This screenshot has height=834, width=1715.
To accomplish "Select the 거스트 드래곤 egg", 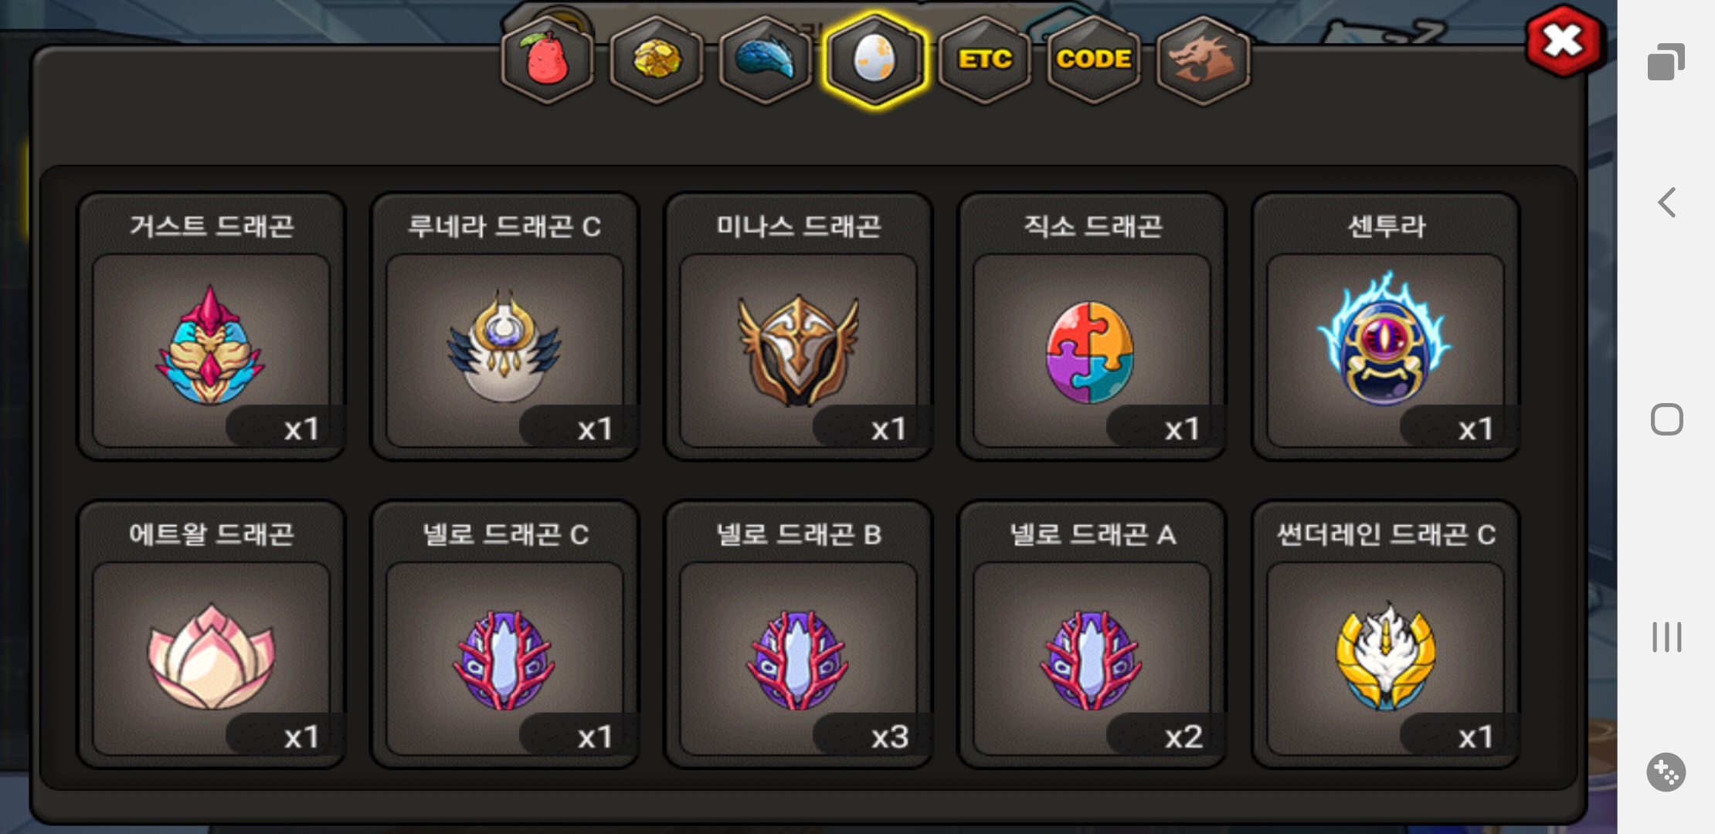I will [211, 327].
